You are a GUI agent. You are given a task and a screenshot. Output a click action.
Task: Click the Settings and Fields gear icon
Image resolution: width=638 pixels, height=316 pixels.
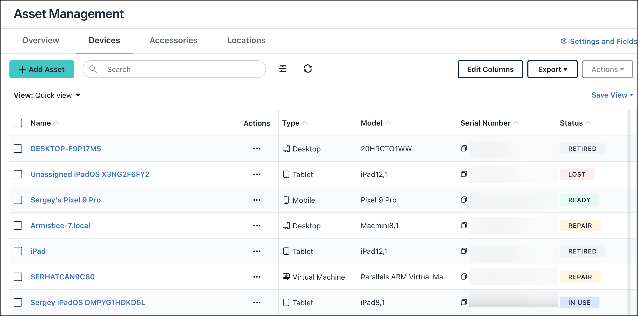(564, 41)
